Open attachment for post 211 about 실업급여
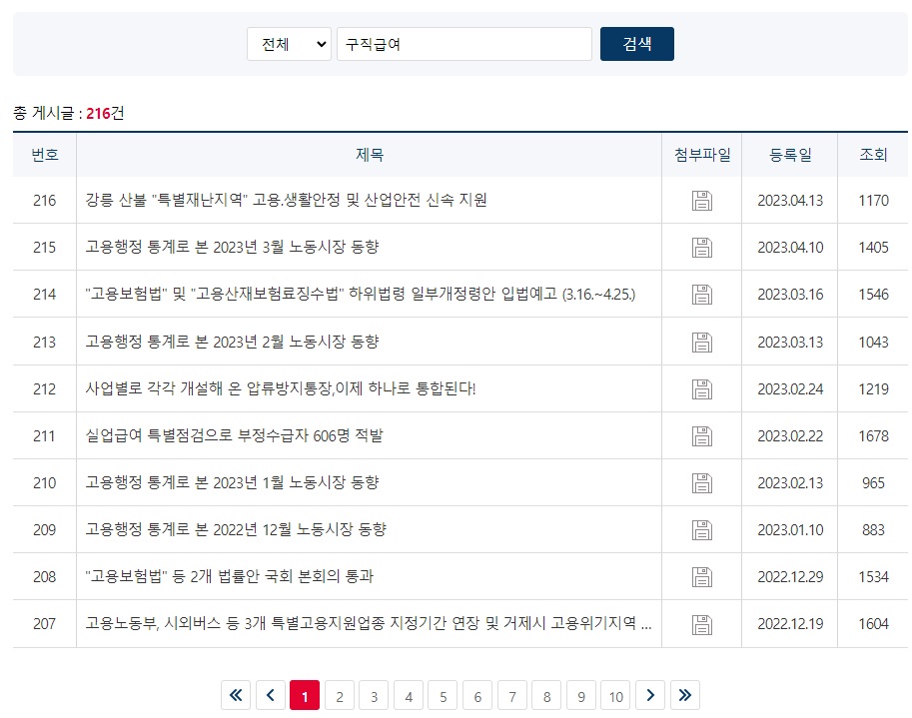The width and height of the screenshot is (912, 718). (702, 435)
